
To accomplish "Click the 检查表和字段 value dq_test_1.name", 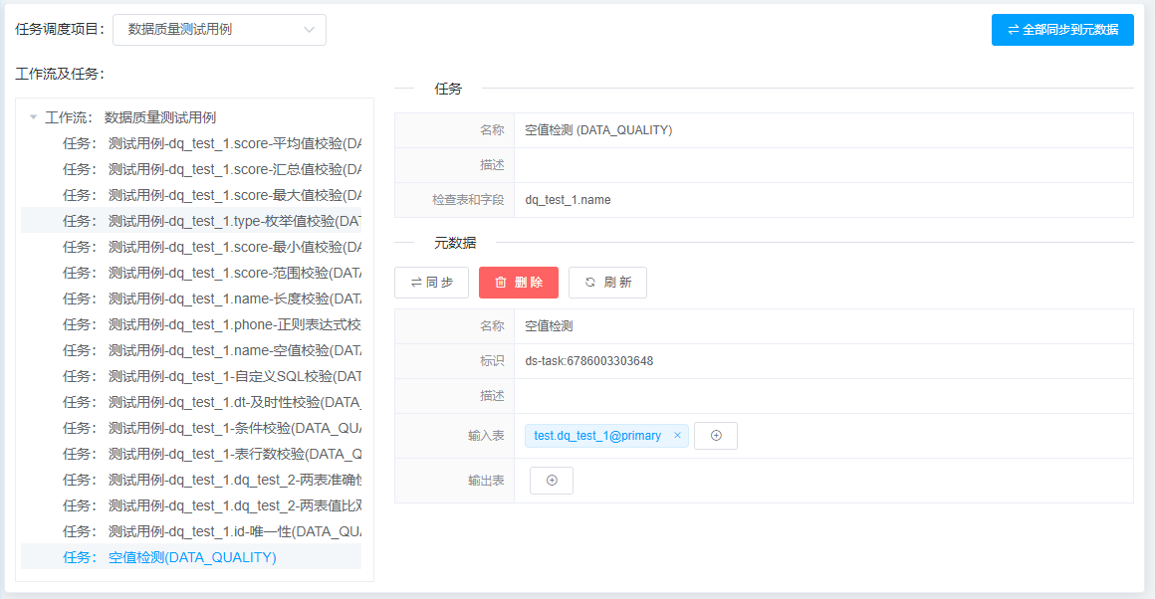I will [568, 200].
